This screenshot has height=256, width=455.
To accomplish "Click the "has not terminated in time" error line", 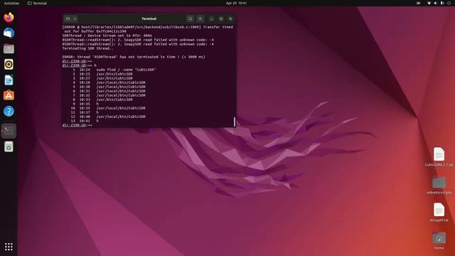I will [134, 57].
